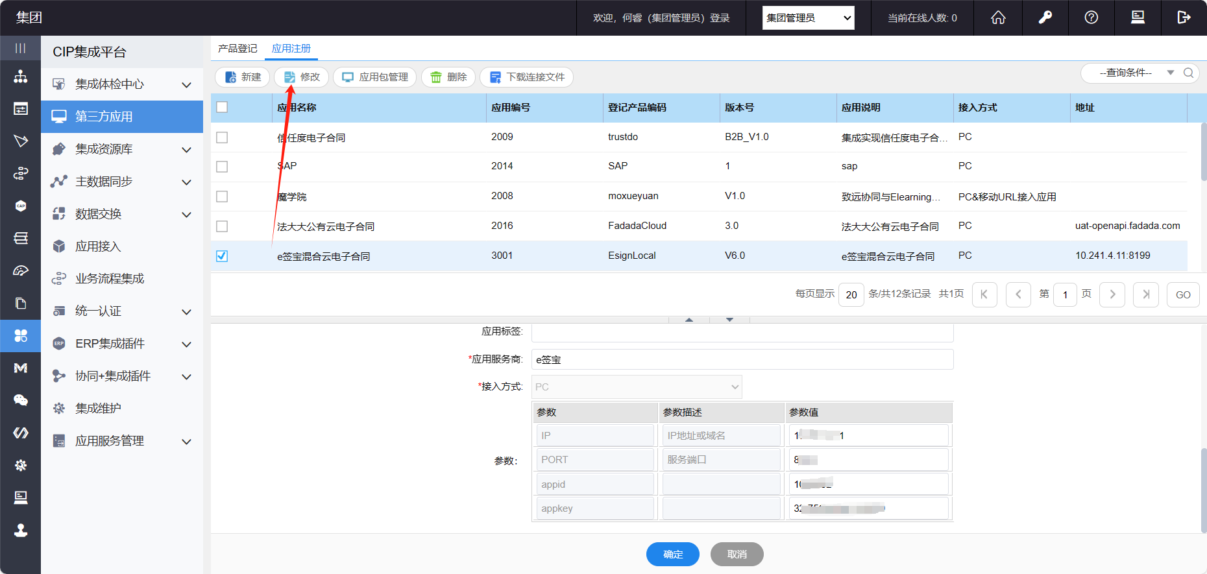Click the table's vertical scrollbar
This screenshot has width=1207, height=574.
point(1203,152)
